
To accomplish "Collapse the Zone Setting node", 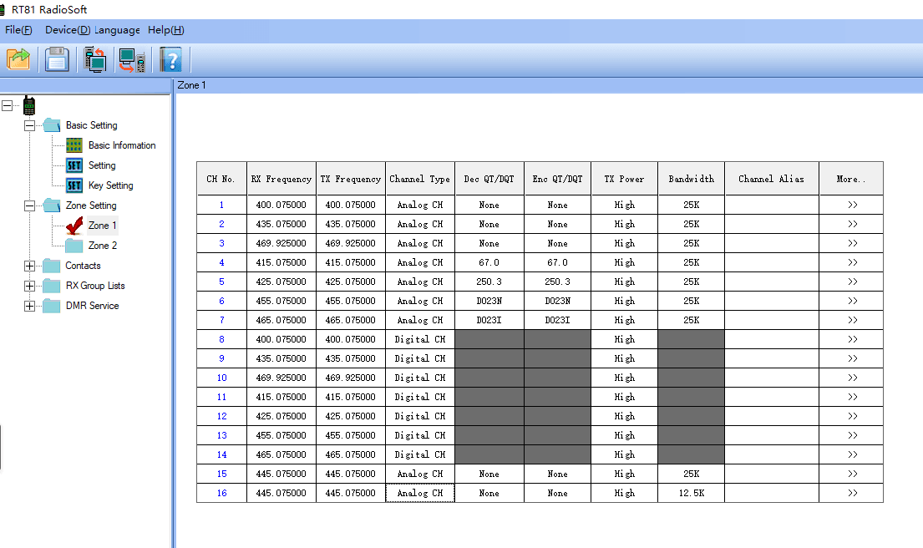I will point(30,205).
